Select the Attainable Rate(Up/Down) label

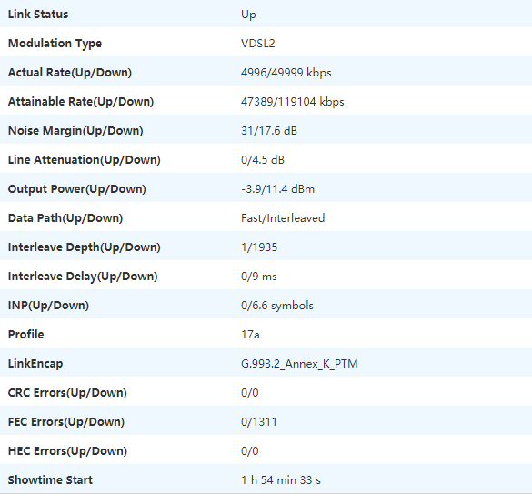pos(81,102)
